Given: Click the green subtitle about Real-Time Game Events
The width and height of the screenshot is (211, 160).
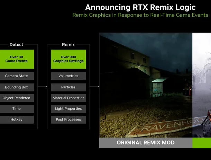Looking at the screenshot, I should click(140, 15).
